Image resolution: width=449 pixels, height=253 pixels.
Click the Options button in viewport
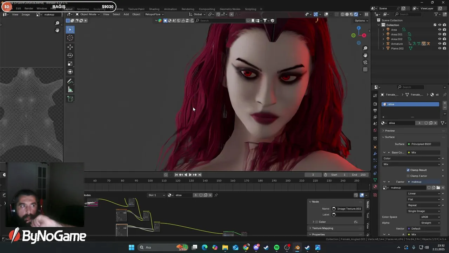click(361, 20)
